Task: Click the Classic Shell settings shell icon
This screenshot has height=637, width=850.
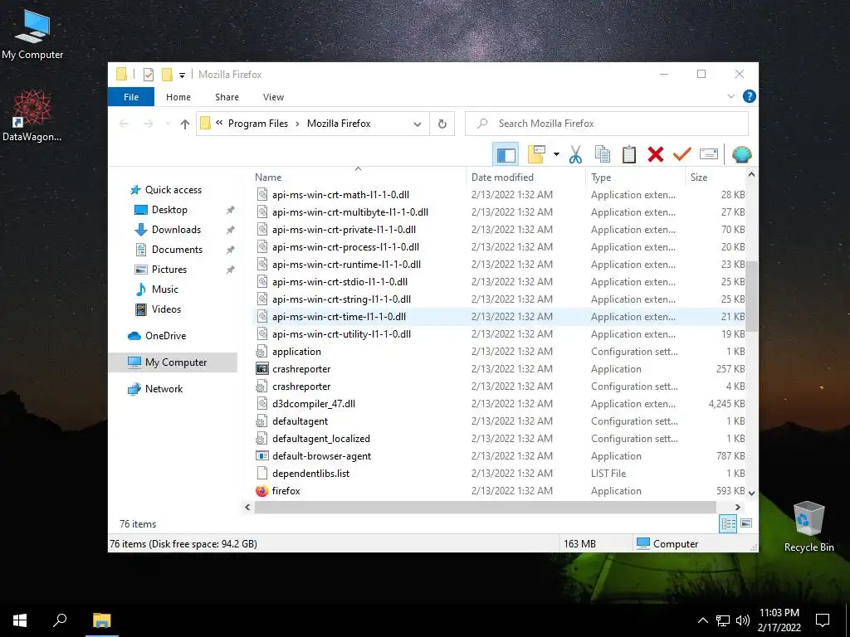Action: 741,155
